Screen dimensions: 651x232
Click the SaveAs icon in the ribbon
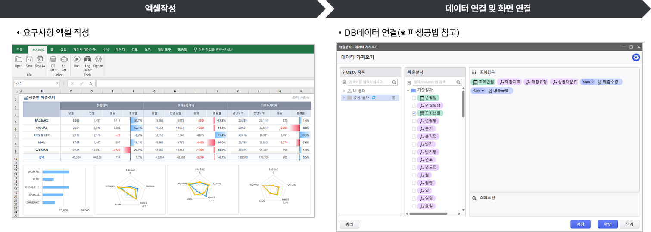(x=40, y=59)
